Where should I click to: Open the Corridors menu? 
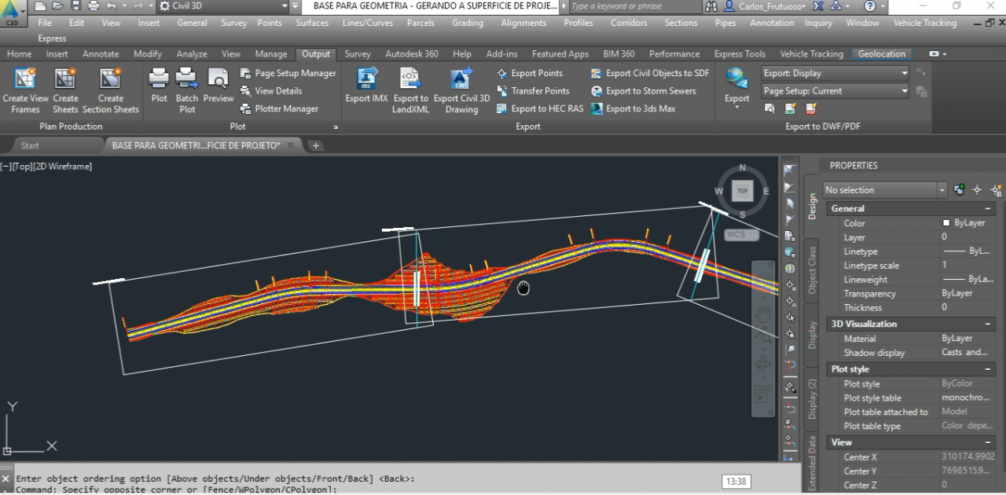coord(629,23)
